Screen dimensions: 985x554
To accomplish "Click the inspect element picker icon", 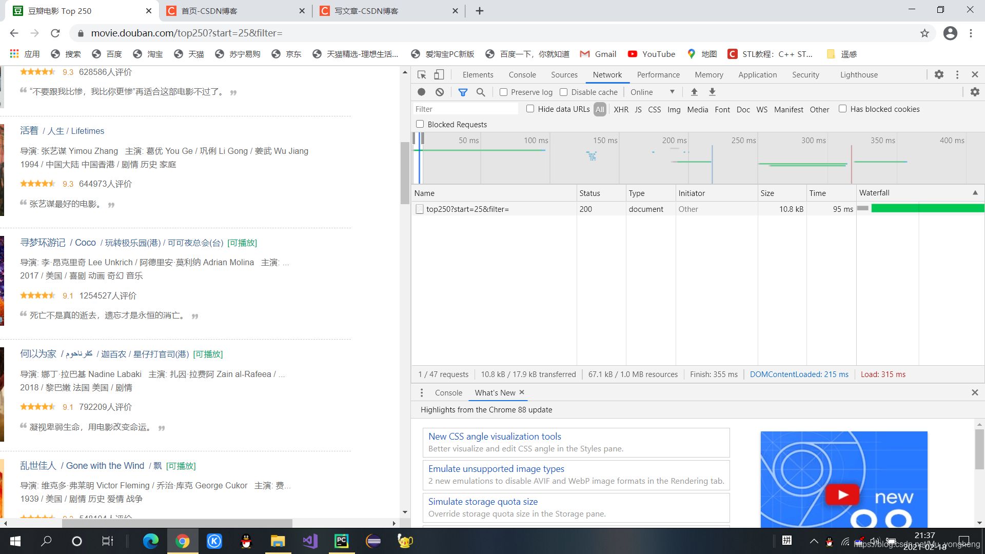I will click(422, 75).
